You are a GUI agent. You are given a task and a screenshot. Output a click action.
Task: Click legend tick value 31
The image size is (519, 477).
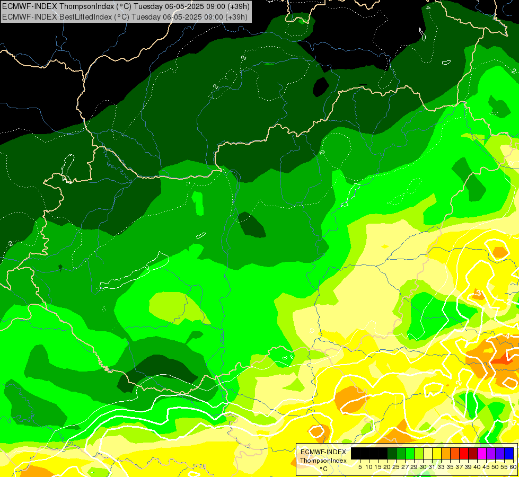[432, 467]
